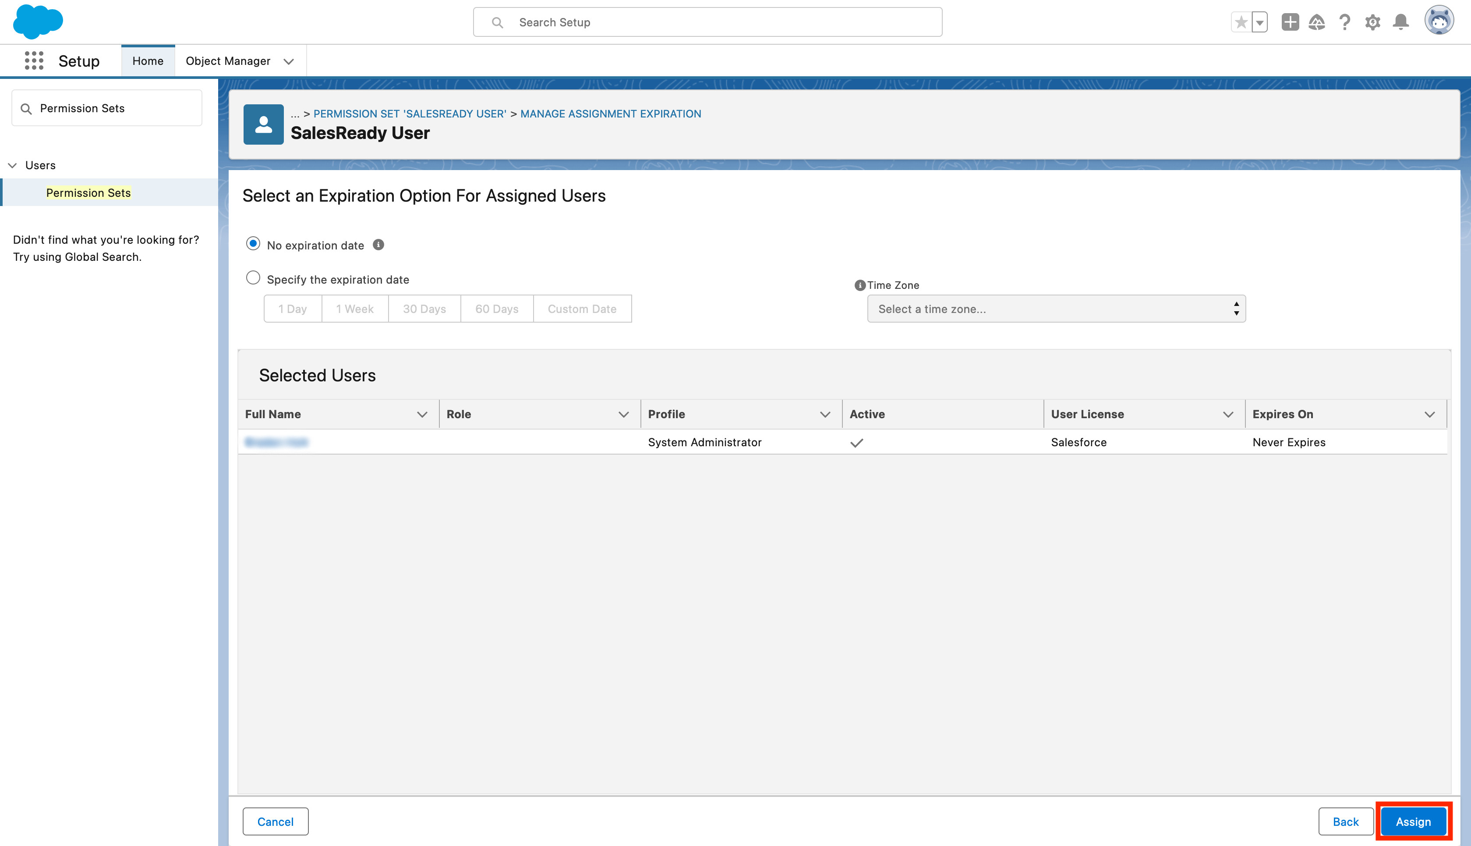Open the notifications bell
Image resolution: width=1471 pixels, height=846 pixels.
point(1401,22)
